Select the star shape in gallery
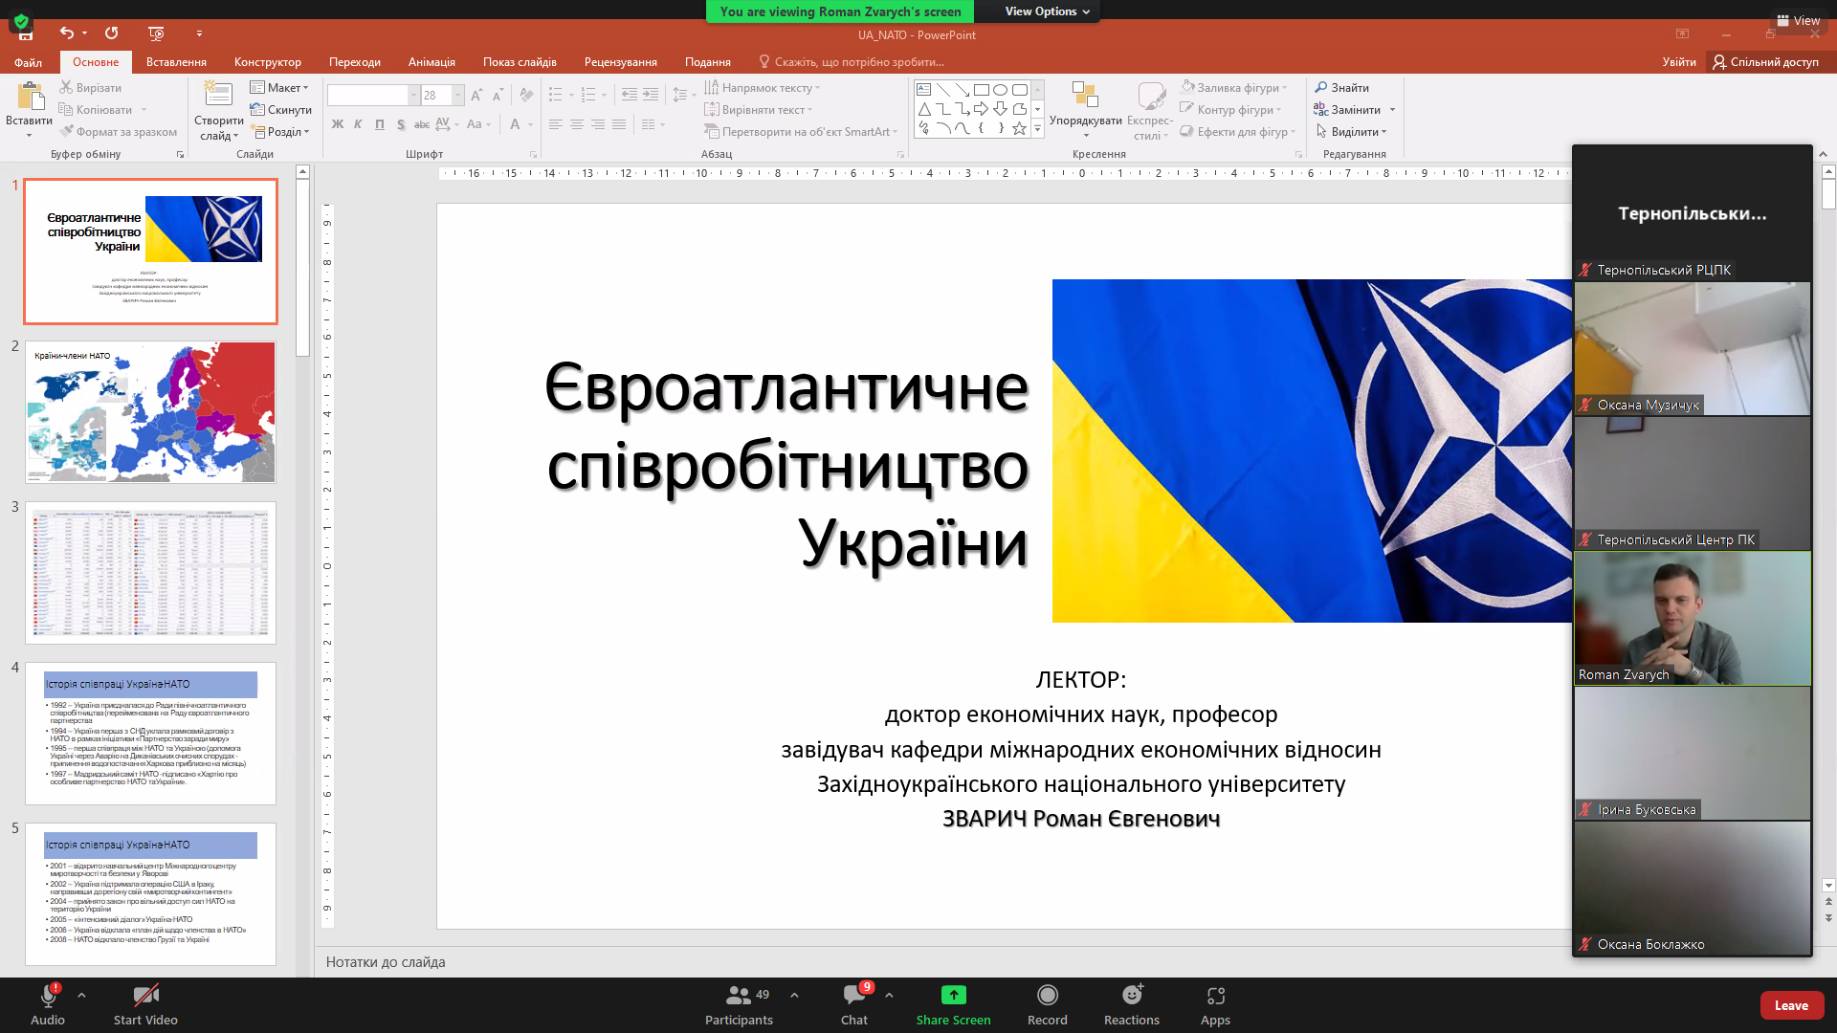The height and width of the screenshot is (1033, 1837). tap(1020, 128)
